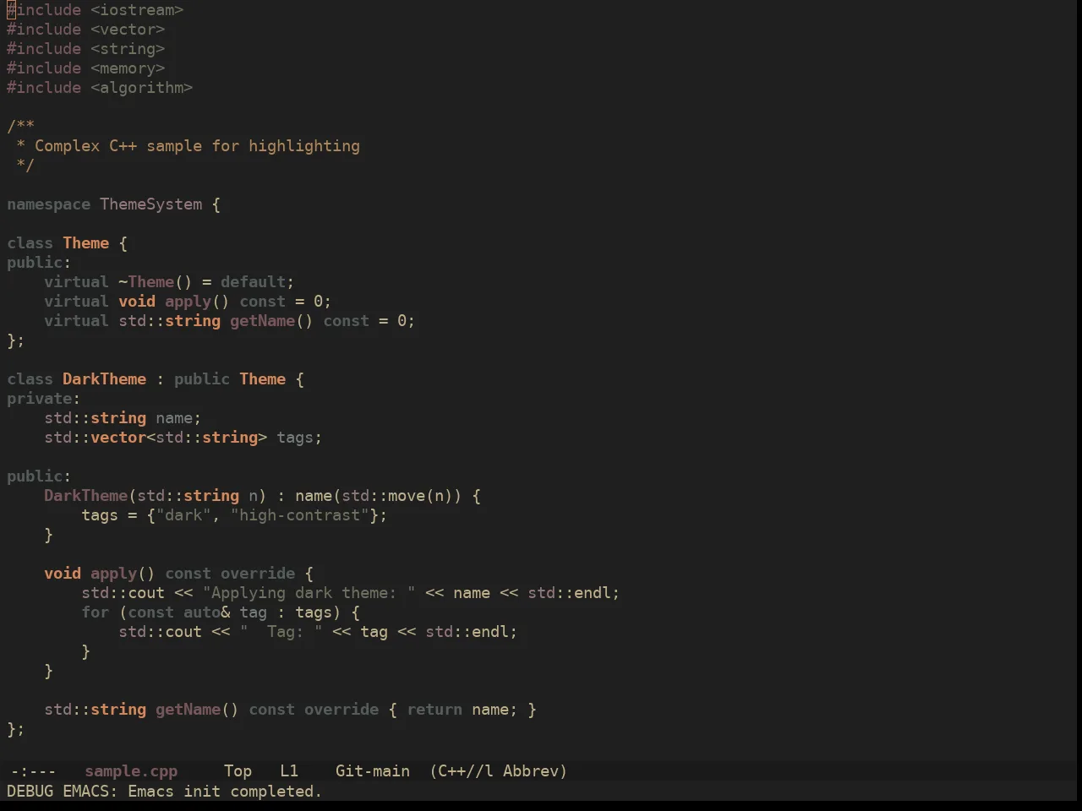Image resolution: width=1082 pixels, height=811 pixels.
Task: Click 'std::endl' on the Applying dark theme line
Action: 569,593
